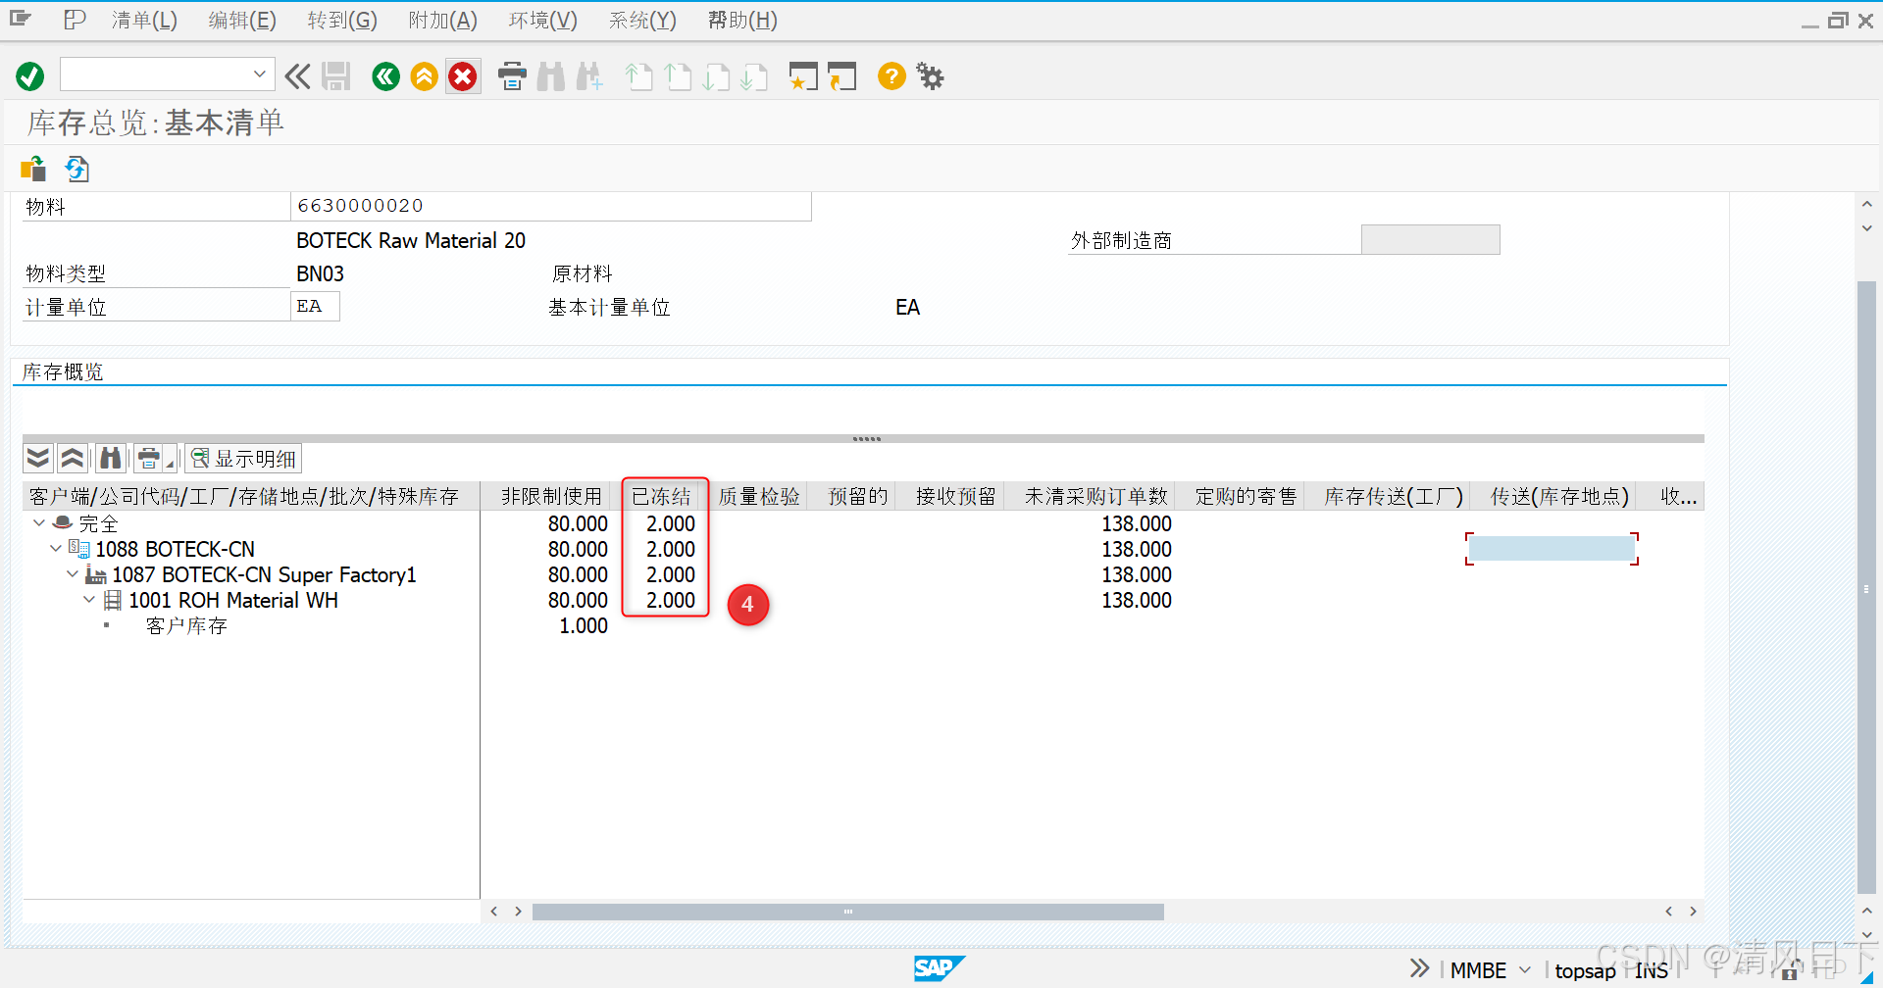Exit via the yellow up-arrow icon

tap(425, 76)
